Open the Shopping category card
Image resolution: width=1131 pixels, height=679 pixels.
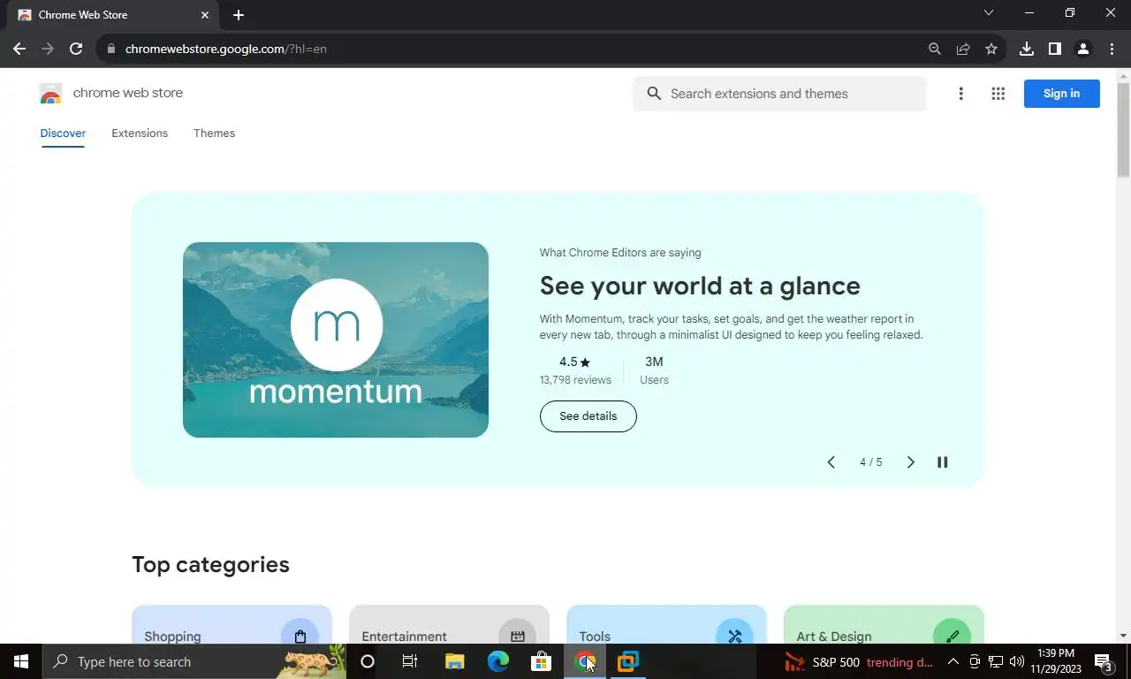(x=232, y=625)
